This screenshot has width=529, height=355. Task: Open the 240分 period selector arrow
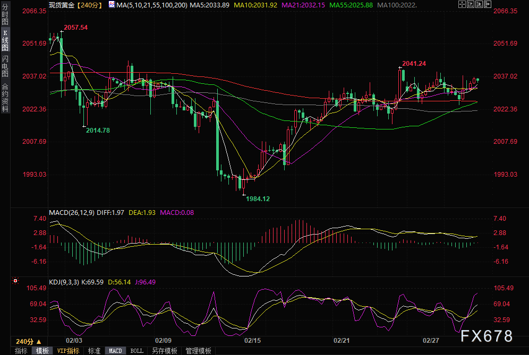pos(38,341)
